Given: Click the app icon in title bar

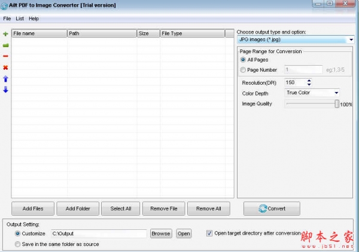Looking at the screenshot, I should pyautogui.click(x=4, y=5).
